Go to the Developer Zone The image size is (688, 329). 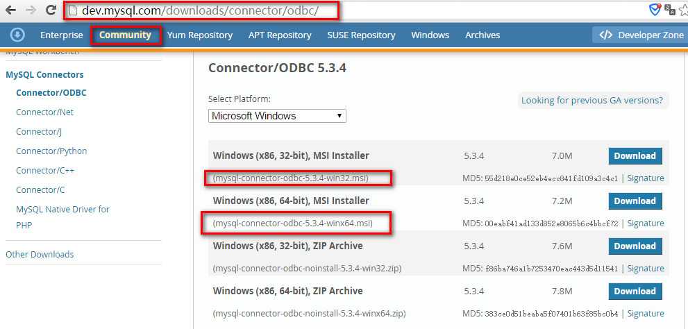(641, 35)
